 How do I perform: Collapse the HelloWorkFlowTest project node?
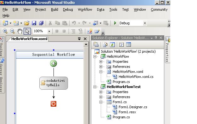tap(95, 87)
